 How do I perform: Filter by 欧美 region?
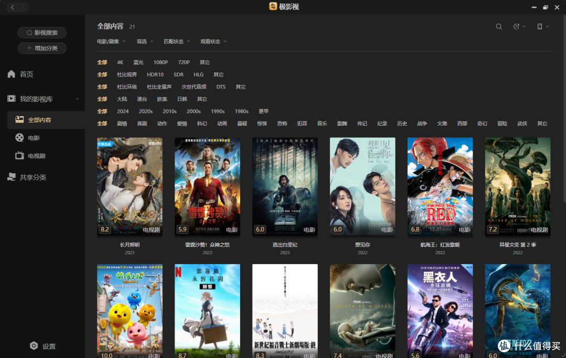click(x=162, y=99)
